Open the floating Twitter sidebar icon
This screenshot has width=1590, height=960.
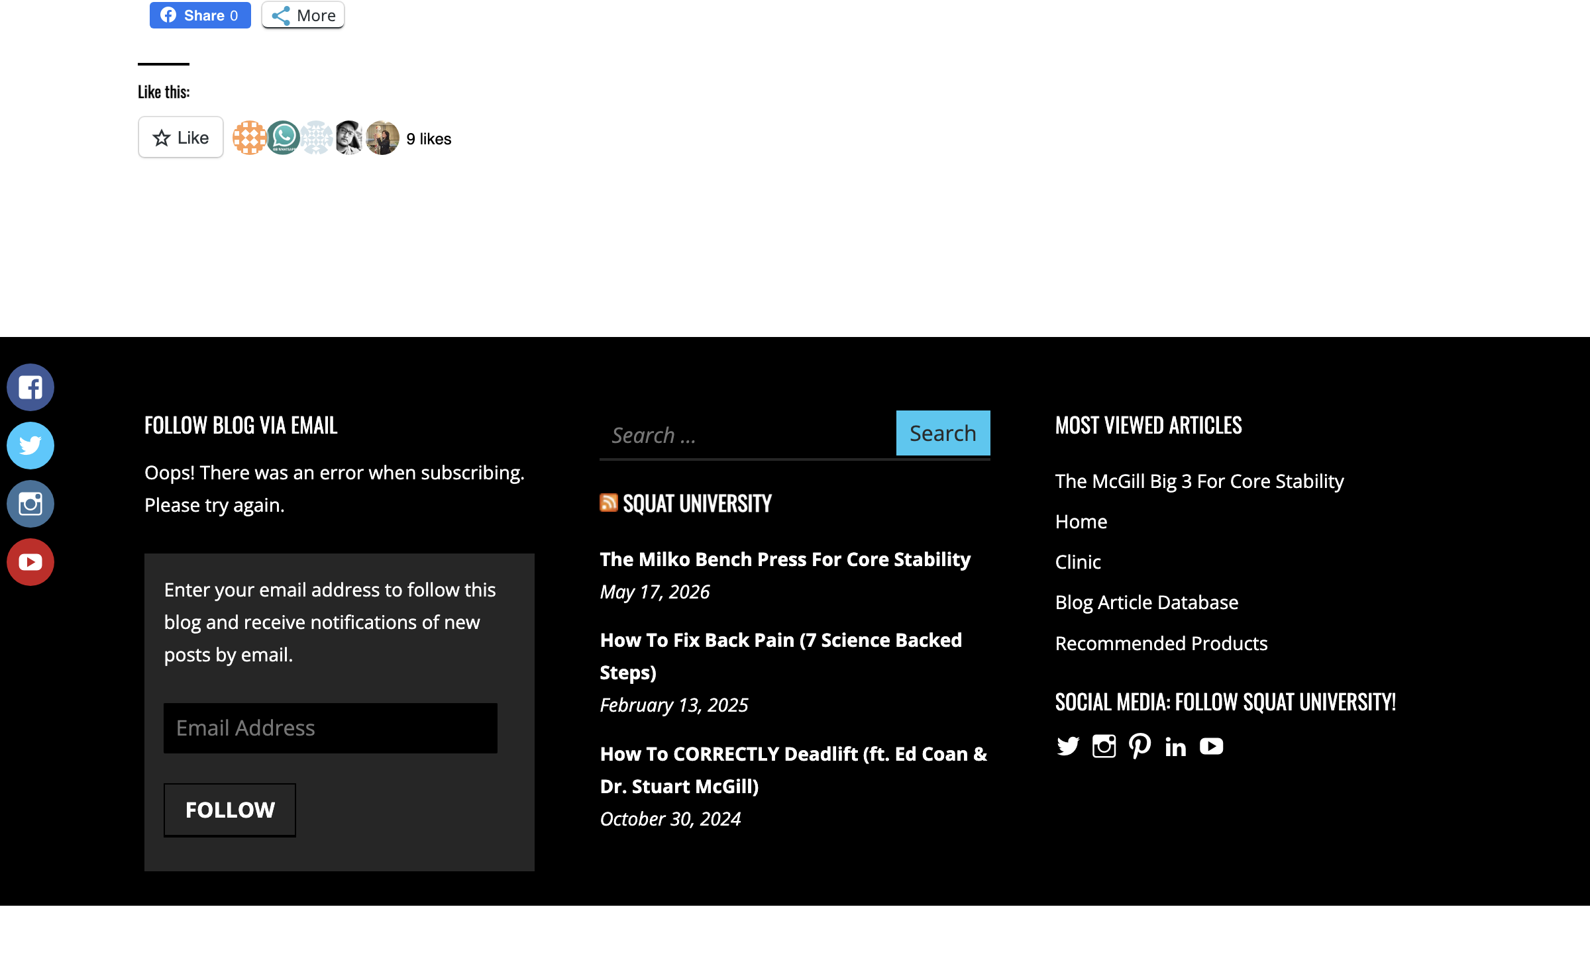pos(30,446)
